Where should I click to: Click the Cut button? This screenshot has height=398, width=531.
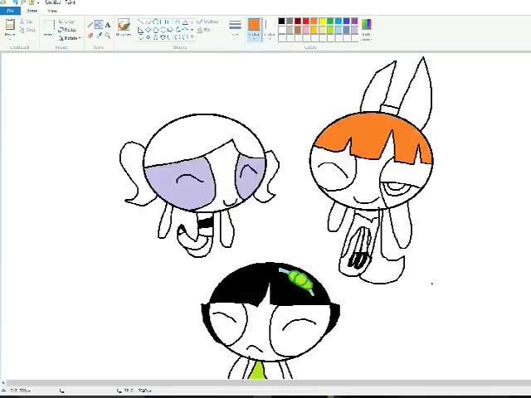[27, 22]
